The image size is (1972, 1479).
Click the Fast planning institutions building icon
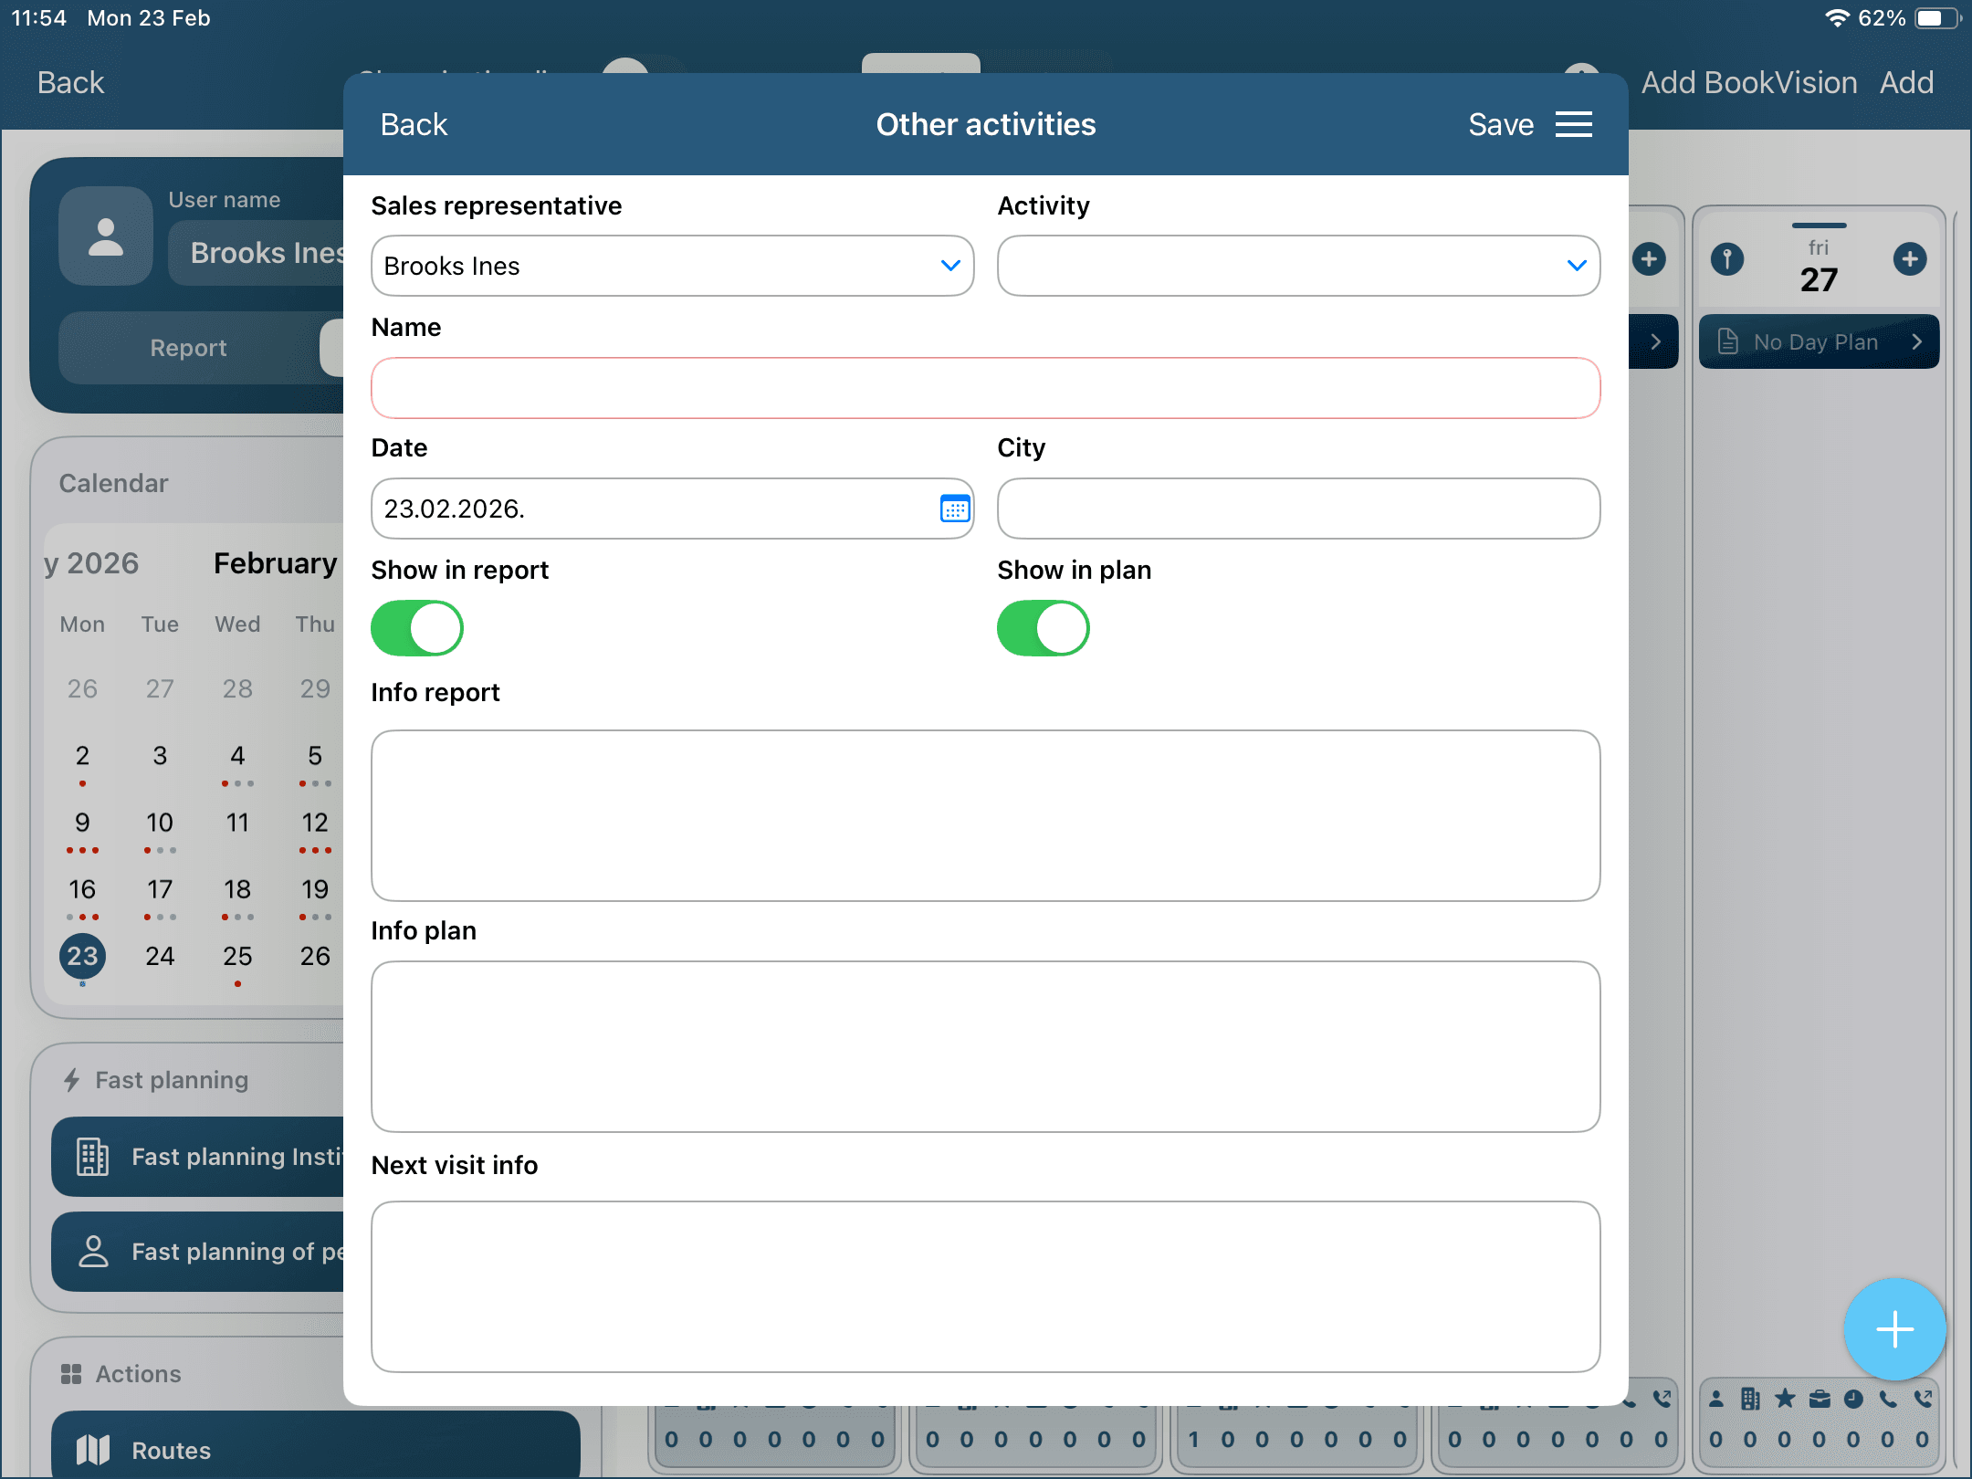(x=93, y=1156)
